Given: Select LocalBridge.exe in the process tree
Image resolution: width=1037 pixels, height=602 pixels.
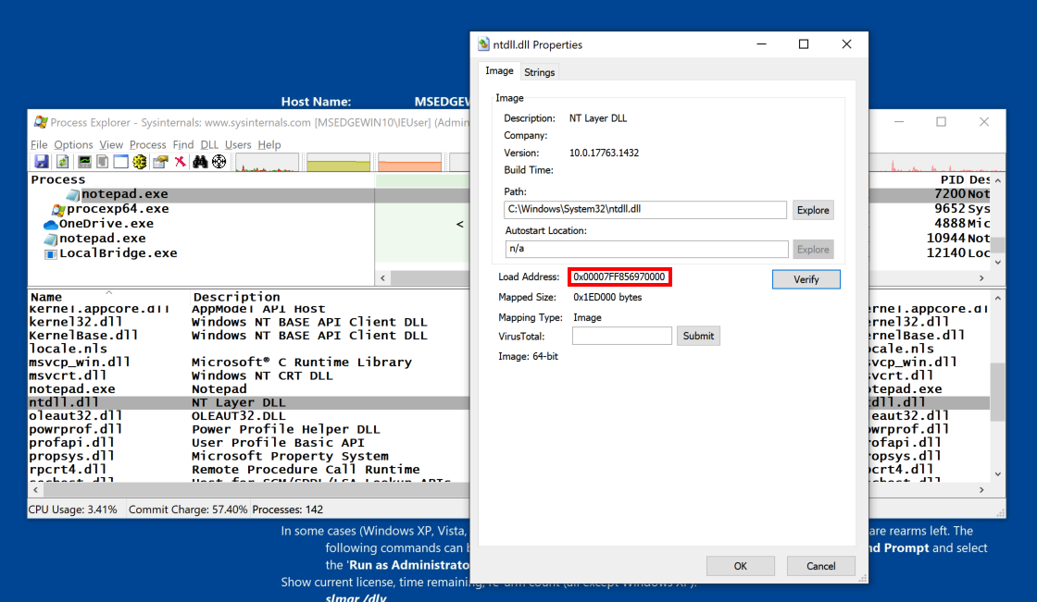Looking at the screenshot, I should point(119,253).
